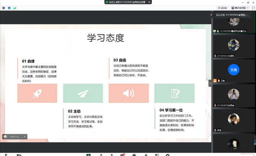The image size is (256, 156).
Task: Click the record button in bottom toolbar
Action: click(x=134, y=155)
